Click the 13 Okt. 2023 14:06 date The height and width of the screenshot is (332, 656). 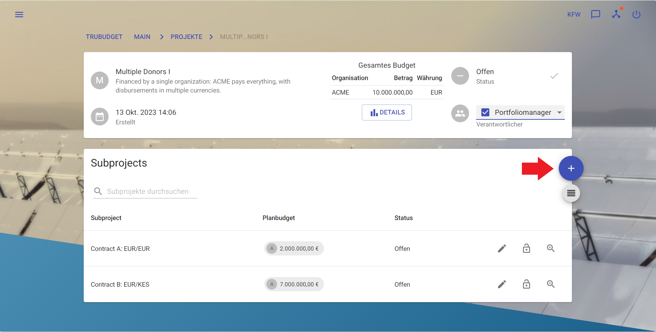tap(146, 112)
